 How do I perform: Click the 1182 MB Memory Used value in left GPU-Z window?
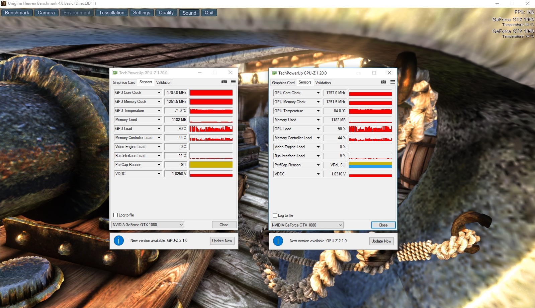(x=176, y=120)
